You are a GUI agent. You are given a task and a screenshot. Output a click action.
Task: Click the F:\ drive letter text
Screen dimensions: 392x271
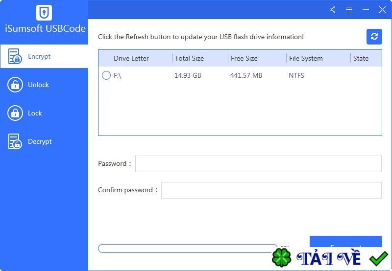[118, 75]
